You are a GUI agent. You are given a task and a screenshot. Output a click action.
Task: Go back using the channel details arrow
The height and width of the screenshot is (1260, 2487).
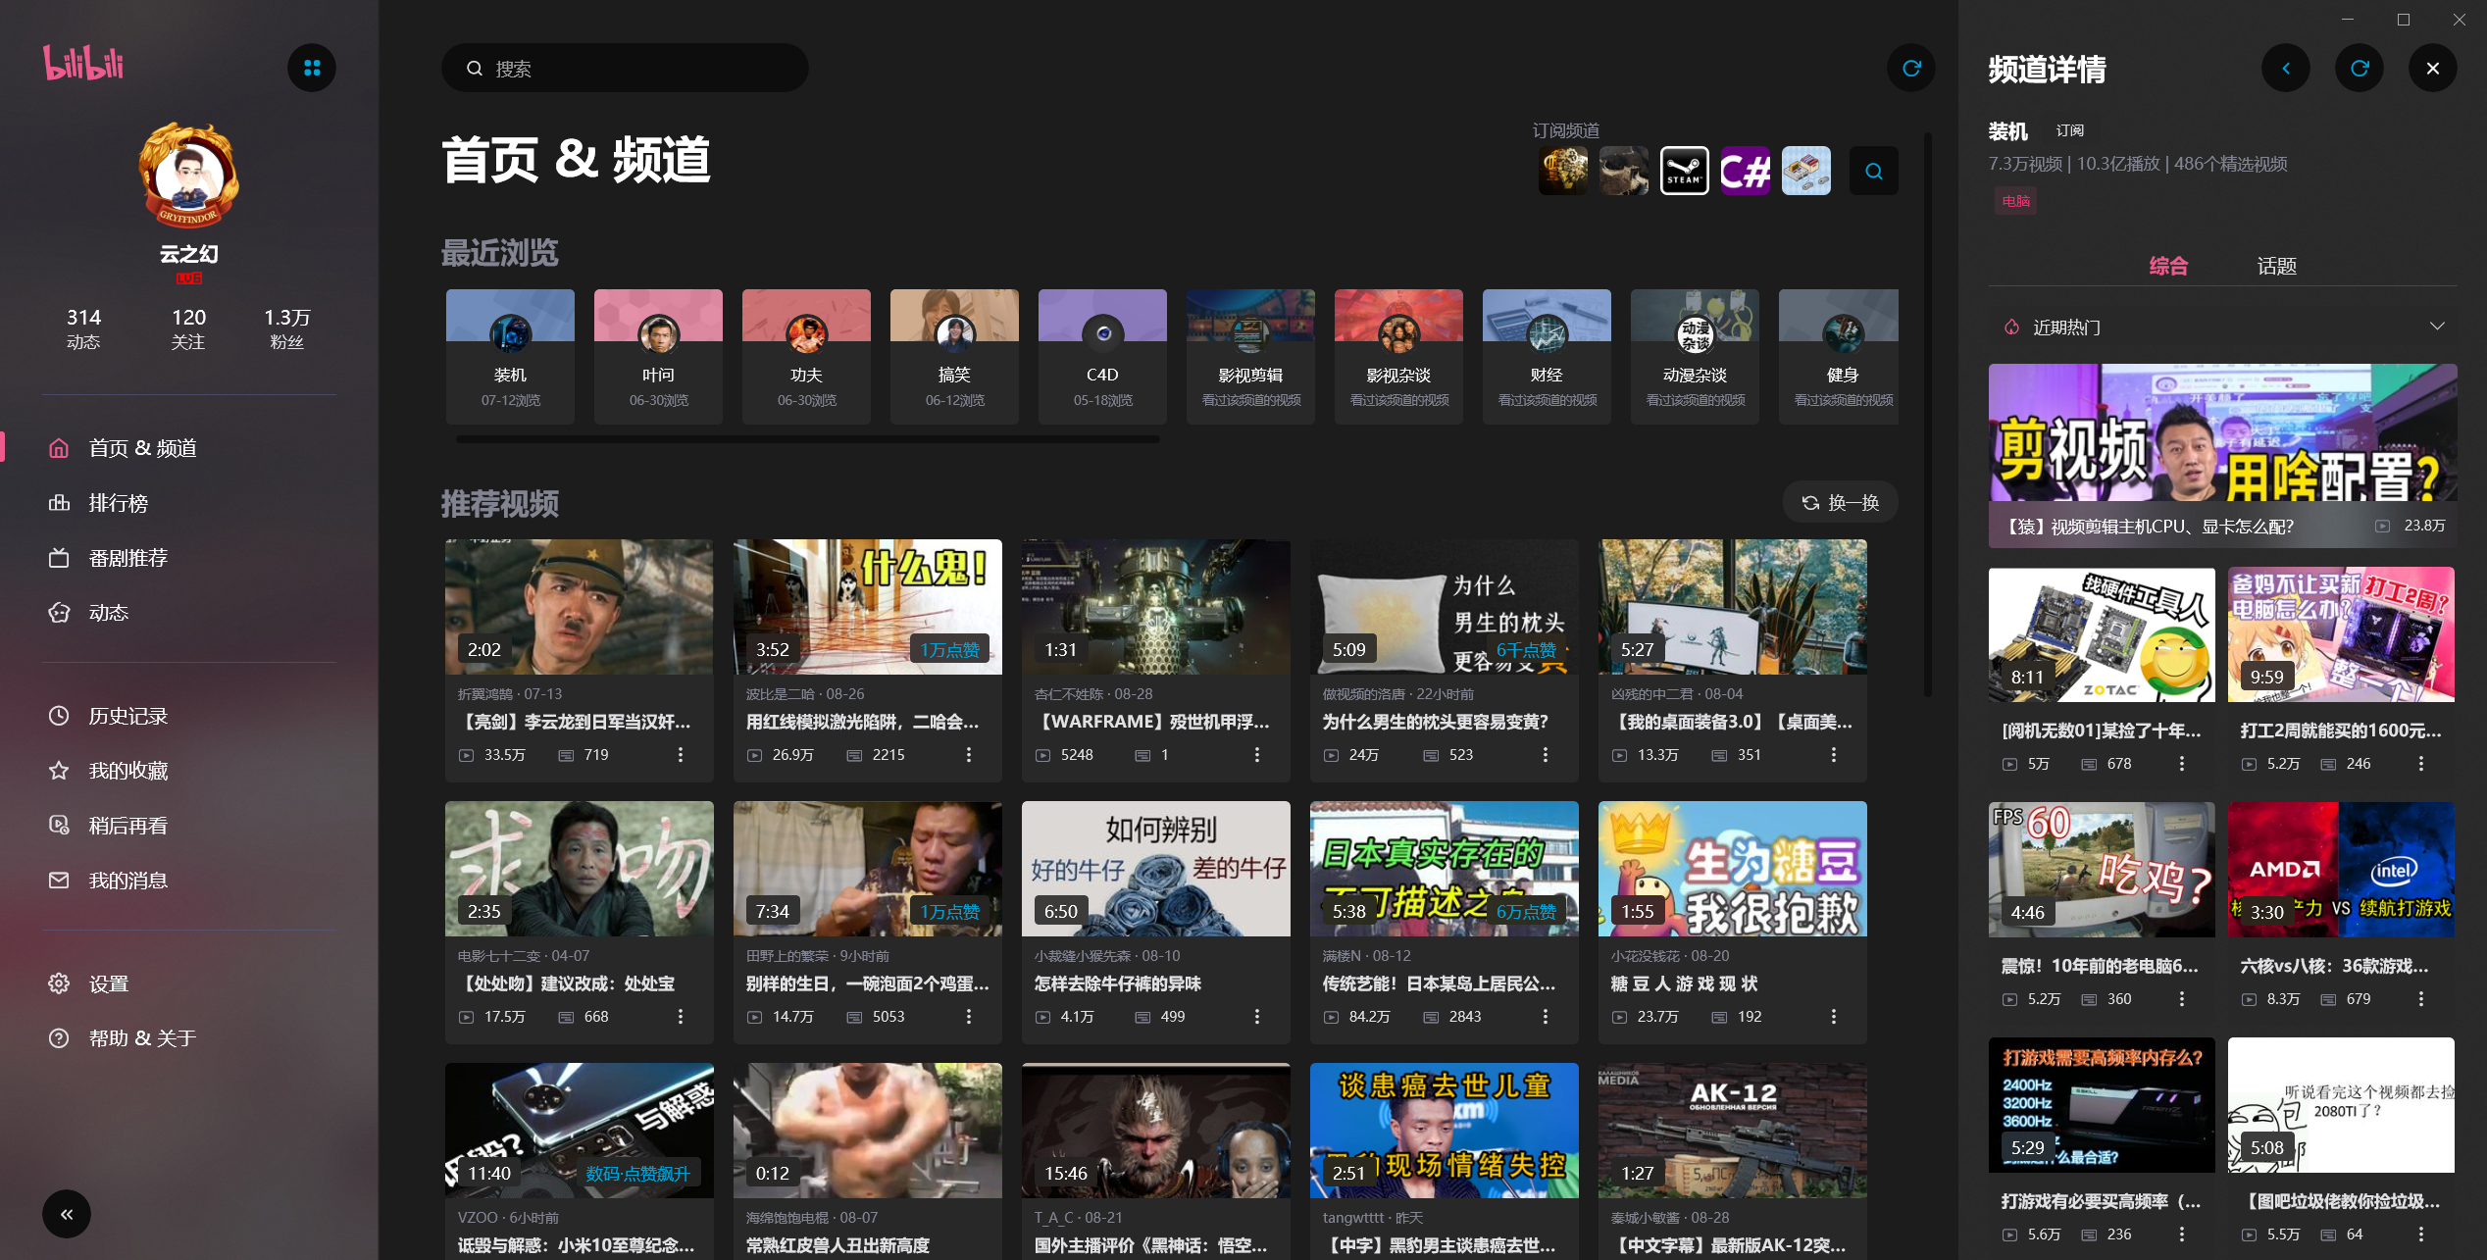tap(2285, 68)
